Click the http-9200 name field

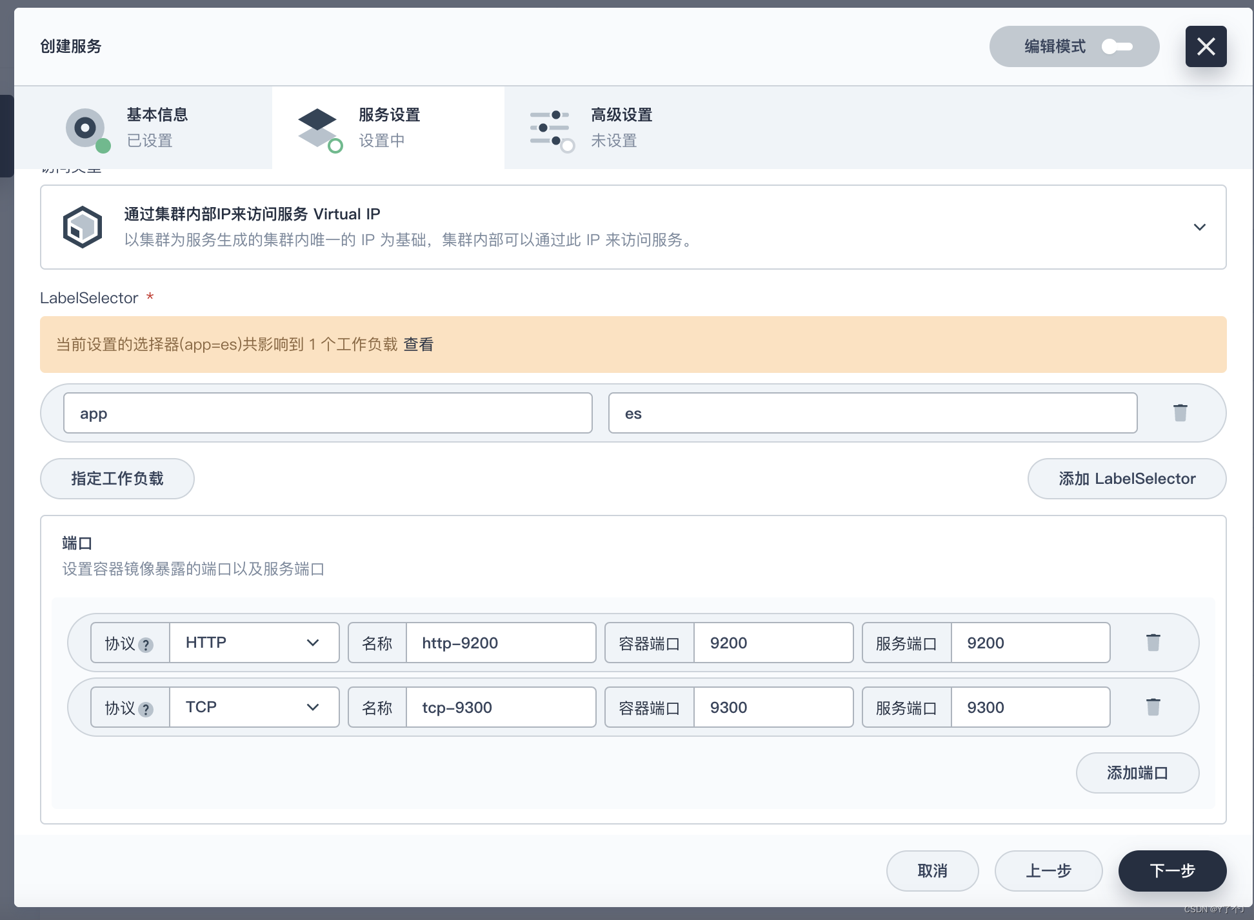pos(501,643)
